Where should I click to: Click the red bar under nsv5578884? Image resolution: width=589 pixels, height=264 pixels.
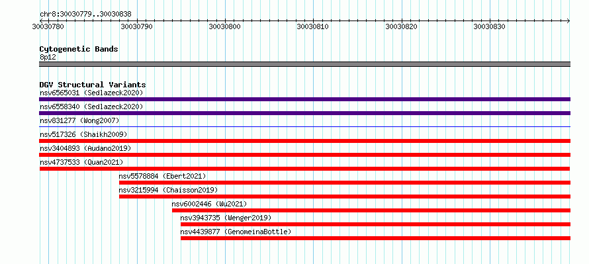[x=345, y=183]
